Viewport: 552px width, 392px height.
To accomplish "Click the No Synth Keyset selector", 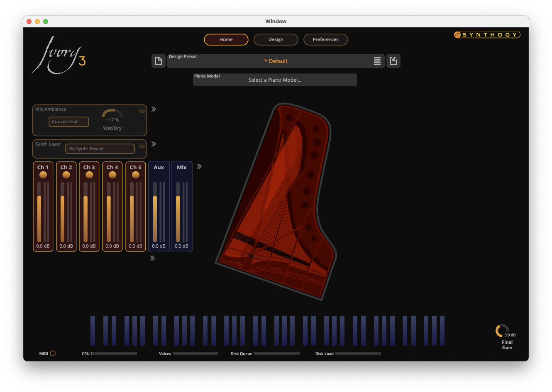I will [x=100, y=149].
